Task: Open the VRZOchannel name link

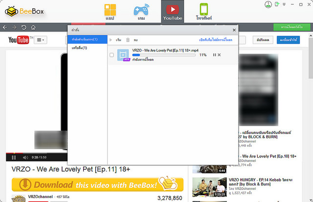Action: (x=40, y=197)
